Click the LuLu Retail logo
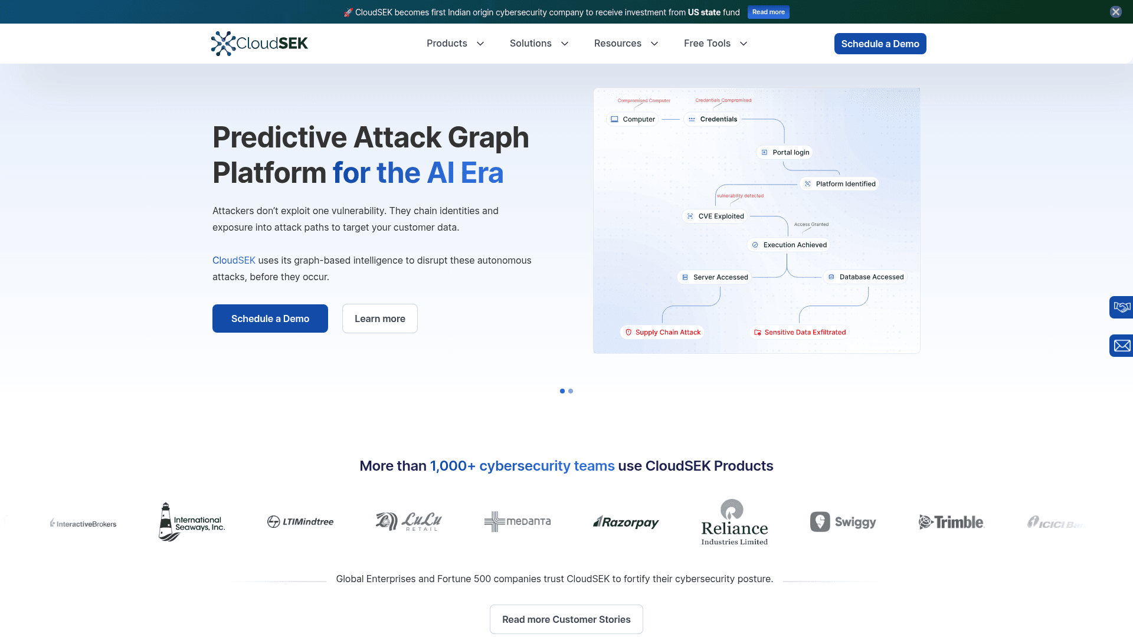 coord(409,522)
